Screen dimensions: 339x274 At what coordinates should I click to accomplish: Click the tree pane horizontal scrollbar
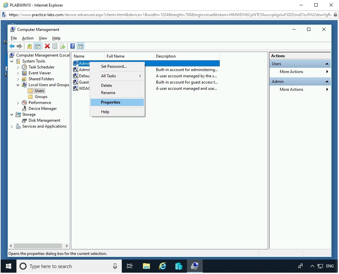(x=38, y=246)
